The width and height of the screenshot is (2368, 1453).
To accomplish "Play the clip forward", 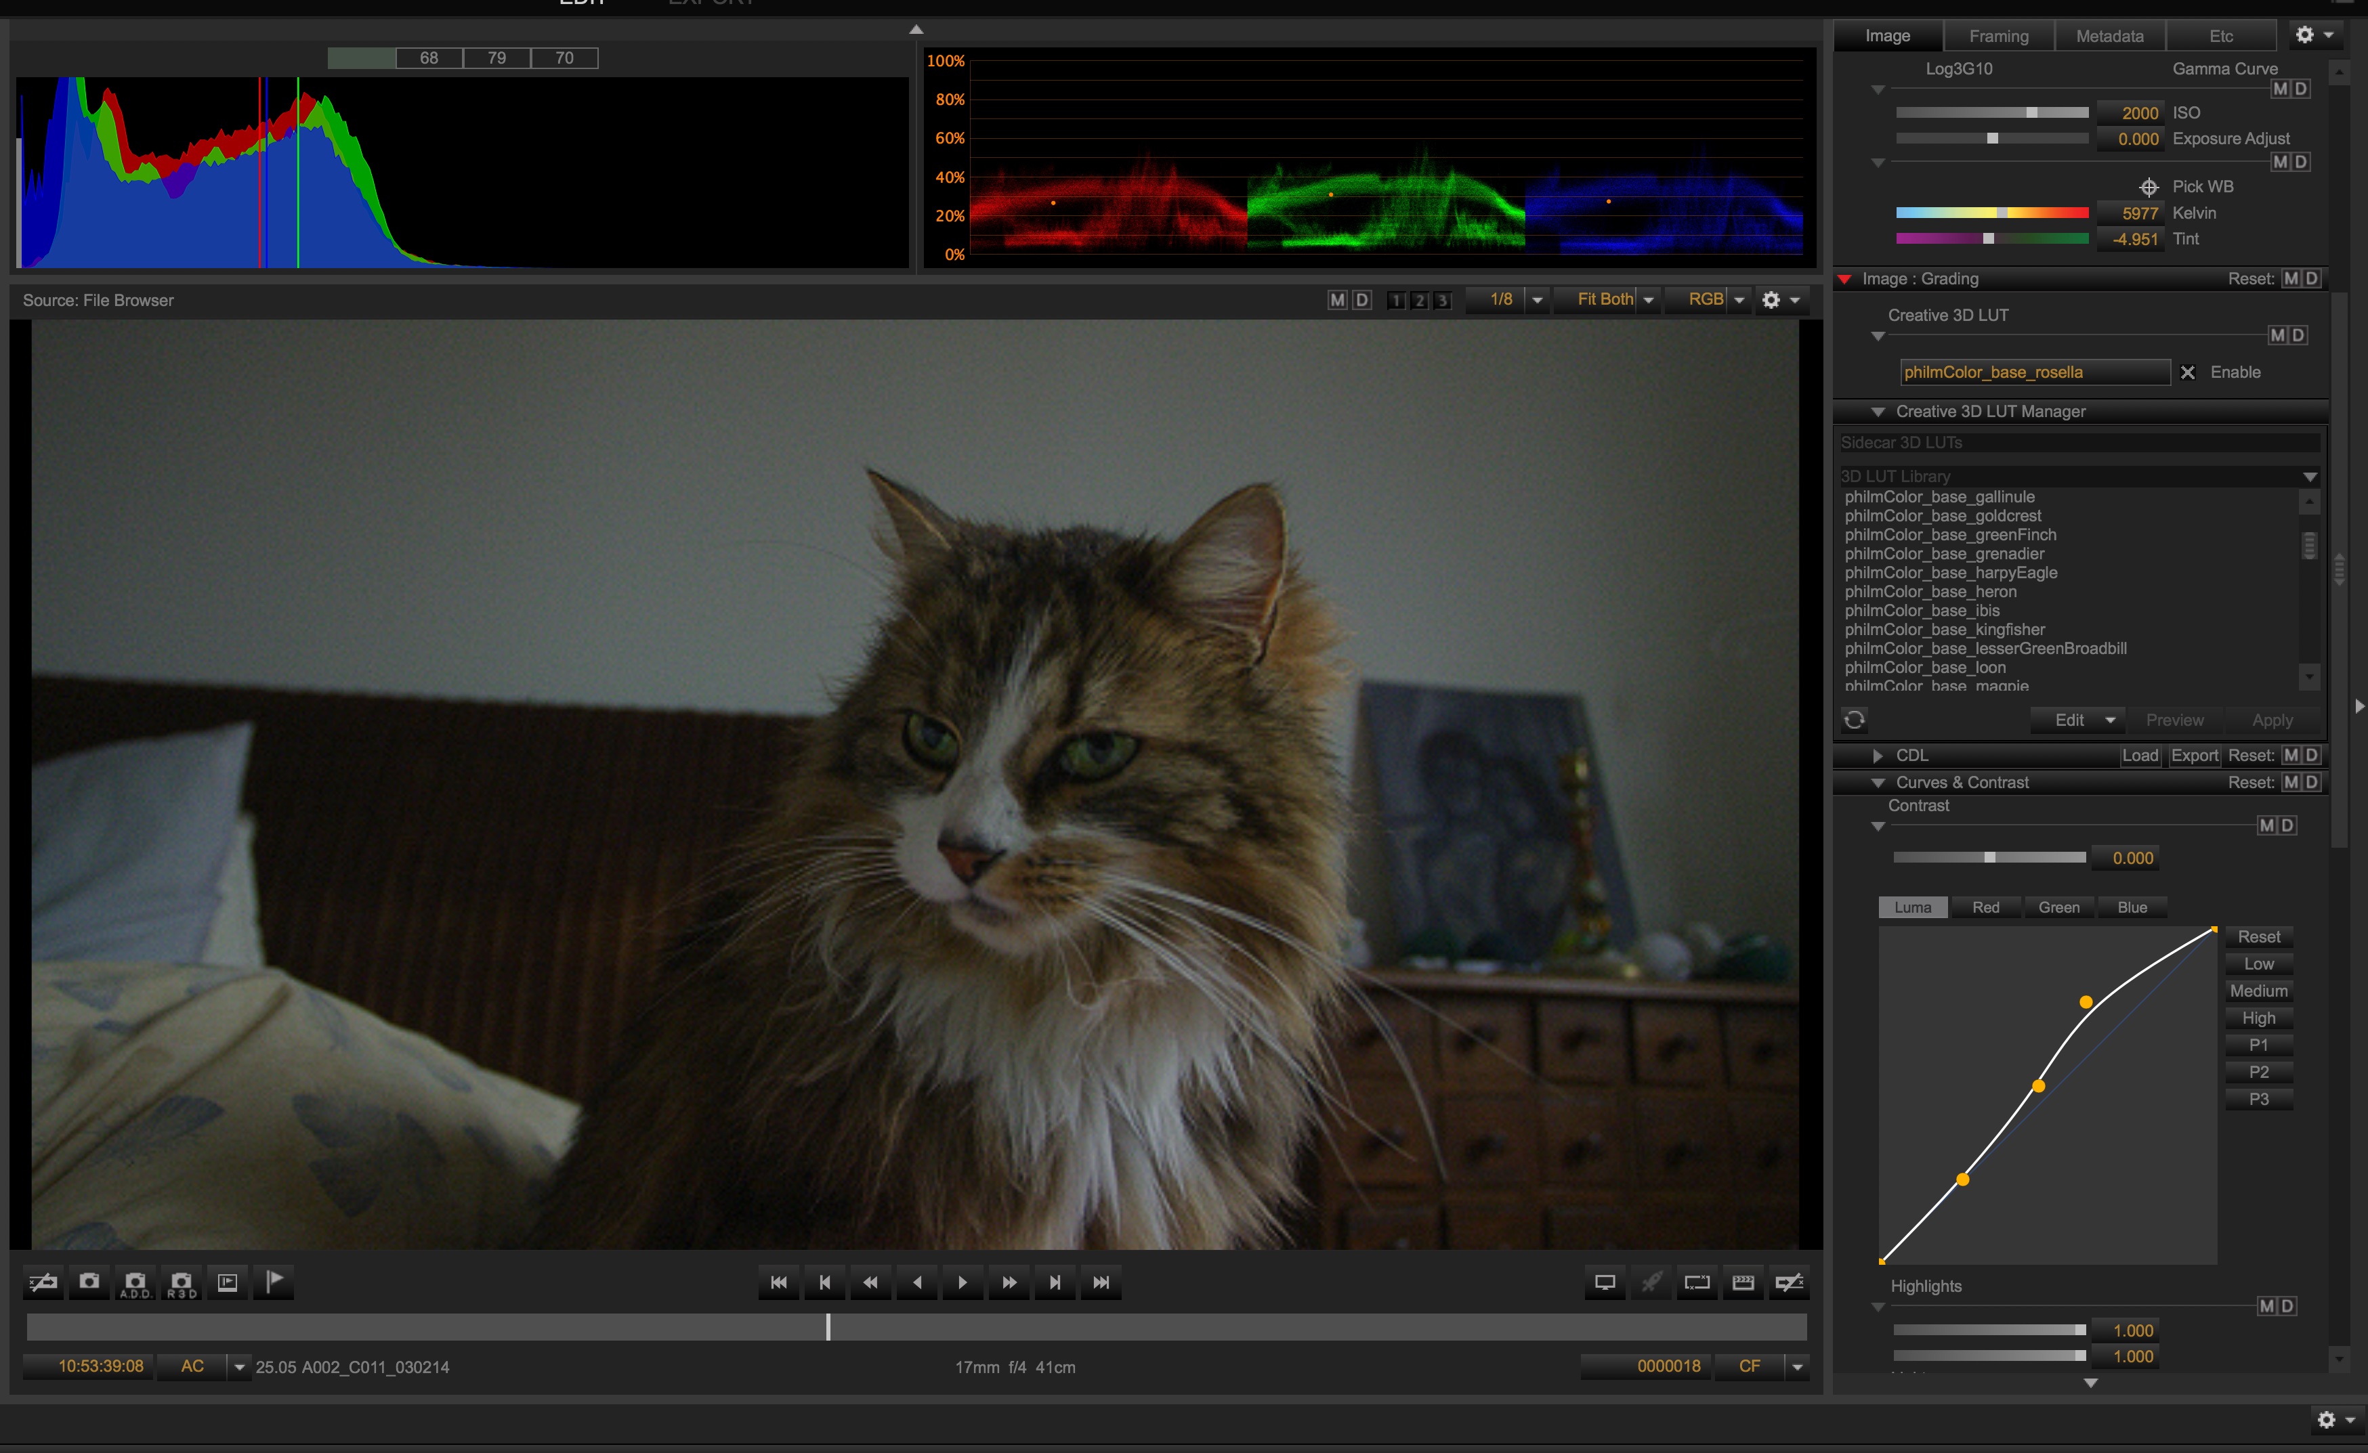I will pyautogui.click(x=963, y=1282).
